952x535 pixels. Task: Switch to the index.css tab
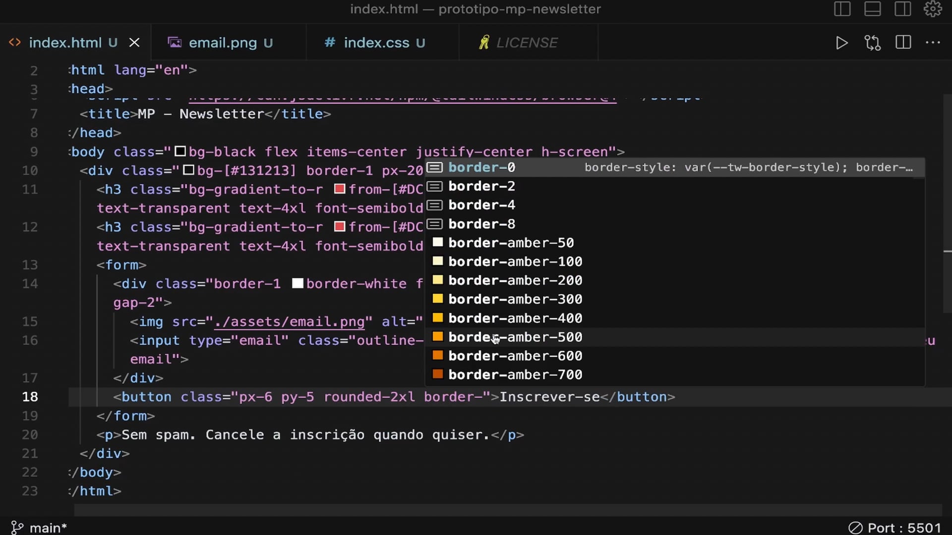(382, 43)
